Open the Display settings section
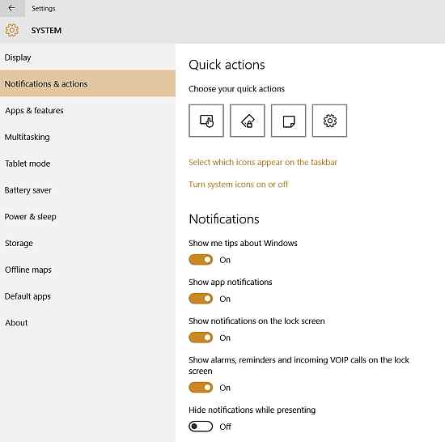The height and width of the screenshot is (442, 445). pos(87,57)
